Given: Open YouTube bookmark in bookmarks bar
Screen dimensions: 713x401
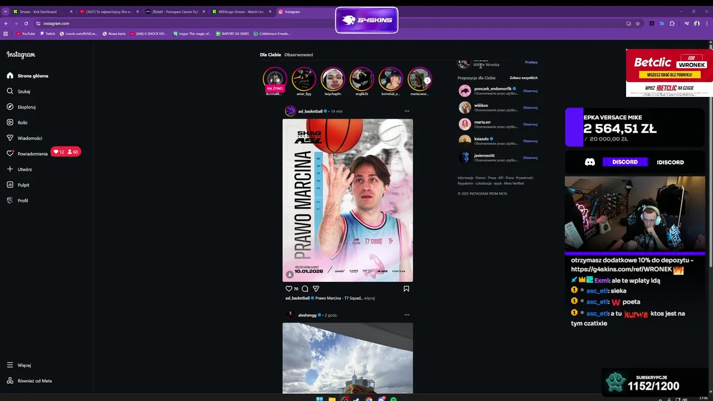Looking at the screenshot, I should coord(26,33).
